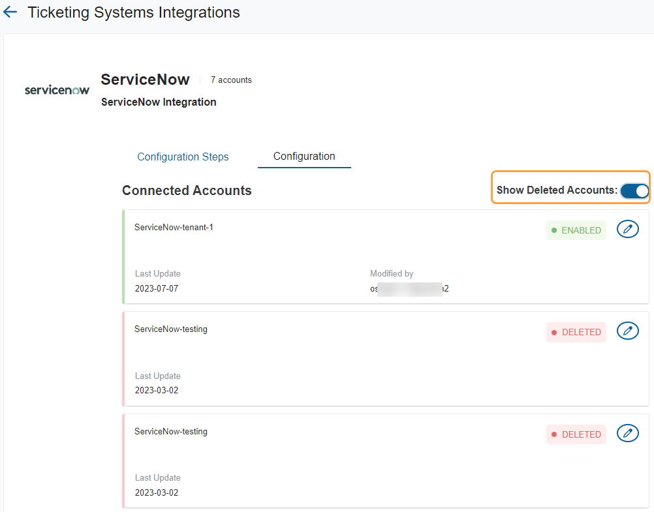Click the 2023-07-07 last update date
654x512 pixels.
(x=157, y=289)
